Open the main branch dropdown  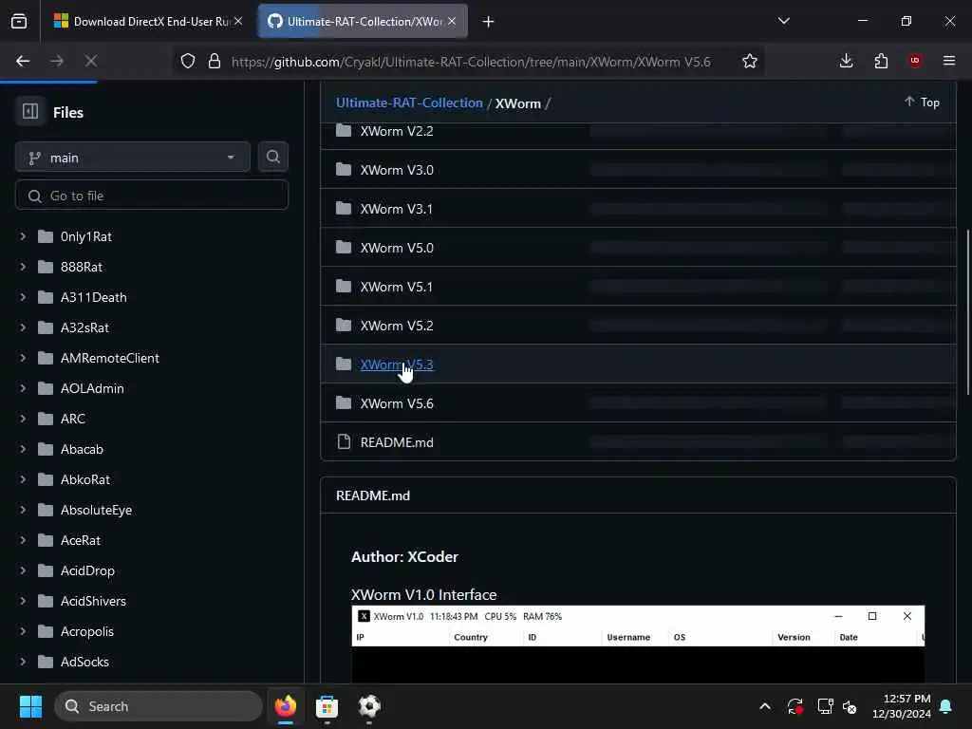click(x=133, y=158)
